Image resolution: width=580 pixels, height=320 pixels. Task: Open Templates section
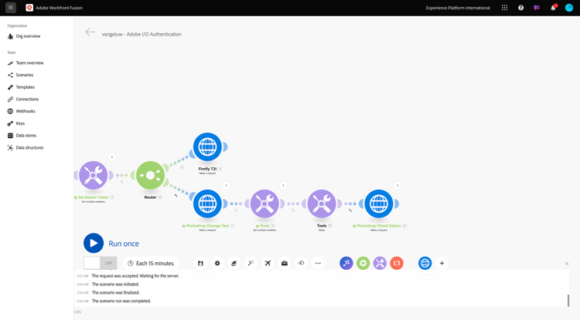[26, 87]
